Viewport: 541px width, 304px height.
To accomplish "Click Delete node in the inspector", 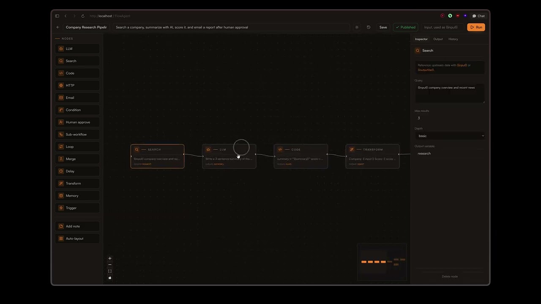I will point(450,277).
